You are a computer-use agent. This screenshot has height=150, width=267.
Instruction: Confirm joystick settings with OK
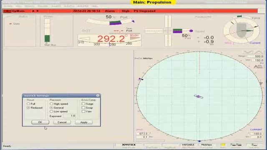40,122
